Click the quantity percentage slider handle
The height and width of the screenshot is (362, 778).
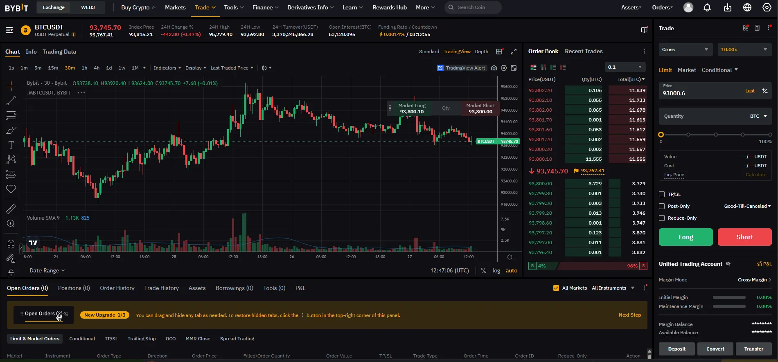pos(661,135)
